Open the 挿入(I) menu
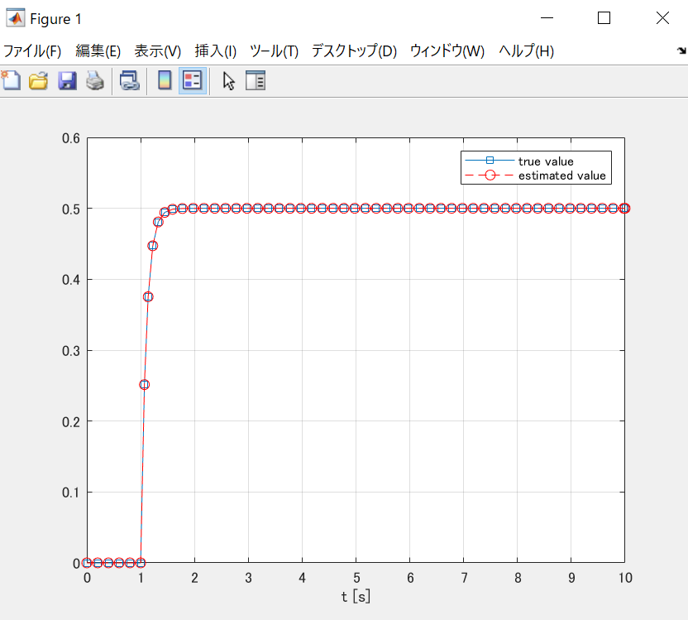The height and width of the screenshot is (620, 688). click(214, 50)
